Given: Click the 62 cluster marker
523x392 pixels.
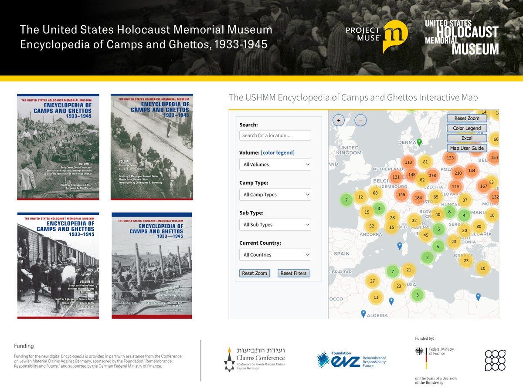Looking at the screenshot, I should coord(422,180).
